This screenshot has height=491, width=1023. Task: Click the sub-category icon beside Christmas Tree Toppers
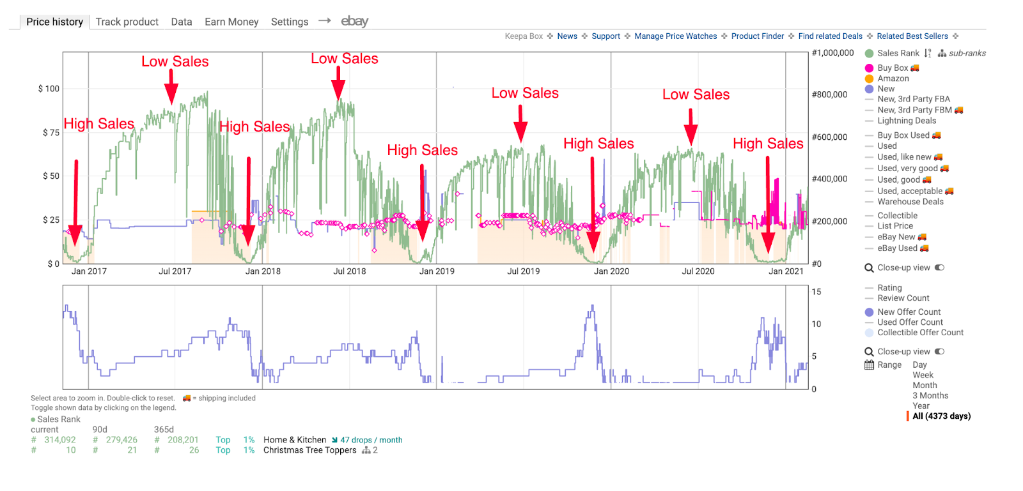(366, 450)
